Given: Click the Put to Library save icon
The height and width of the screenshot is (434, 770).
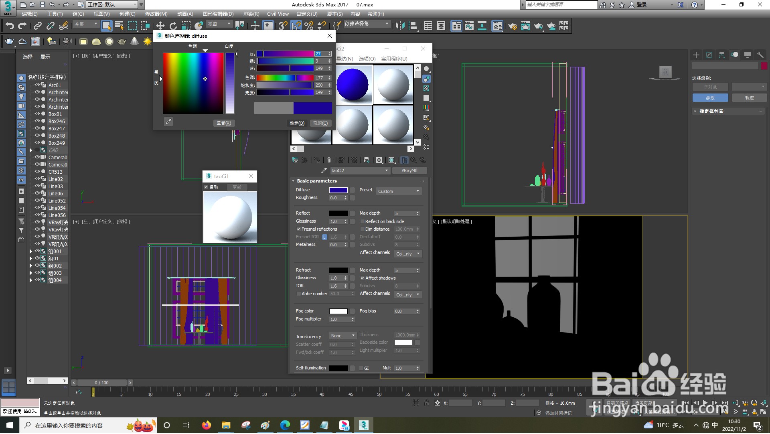Looking at the screenshot, I should pyautogui.click(x=366, y=160).
